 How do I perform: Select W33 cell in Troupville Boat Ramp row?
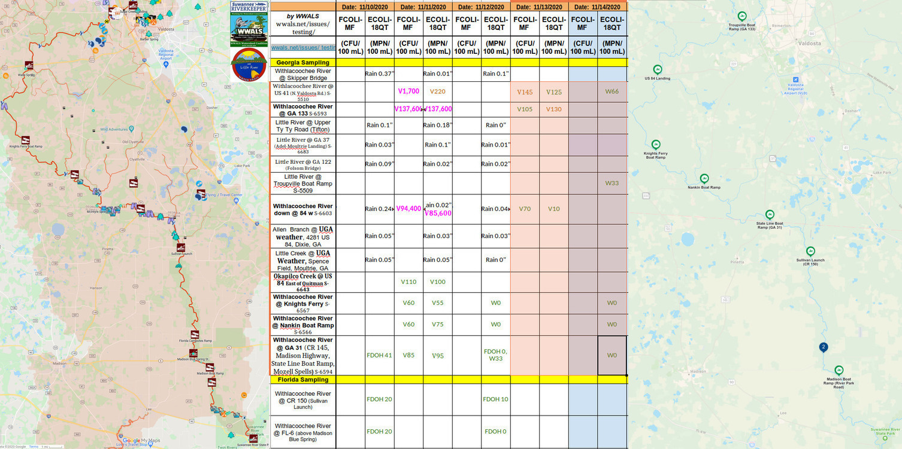coord(612,183)
